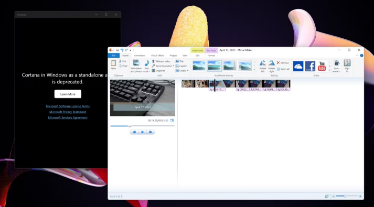Image resolution: width=374 pixels, height=207 pixels.
Task: Open the Save movie dropdown arrow
Action: [339, 71]
